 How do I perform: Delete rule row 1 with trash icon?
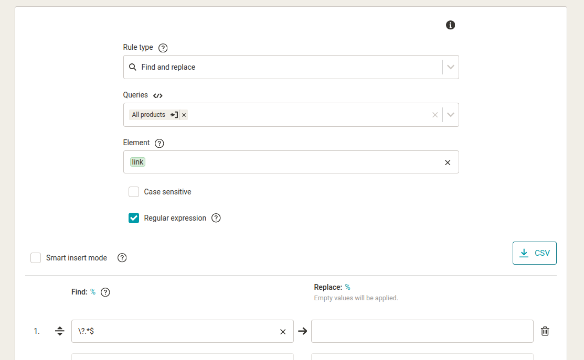pos(545,331)
